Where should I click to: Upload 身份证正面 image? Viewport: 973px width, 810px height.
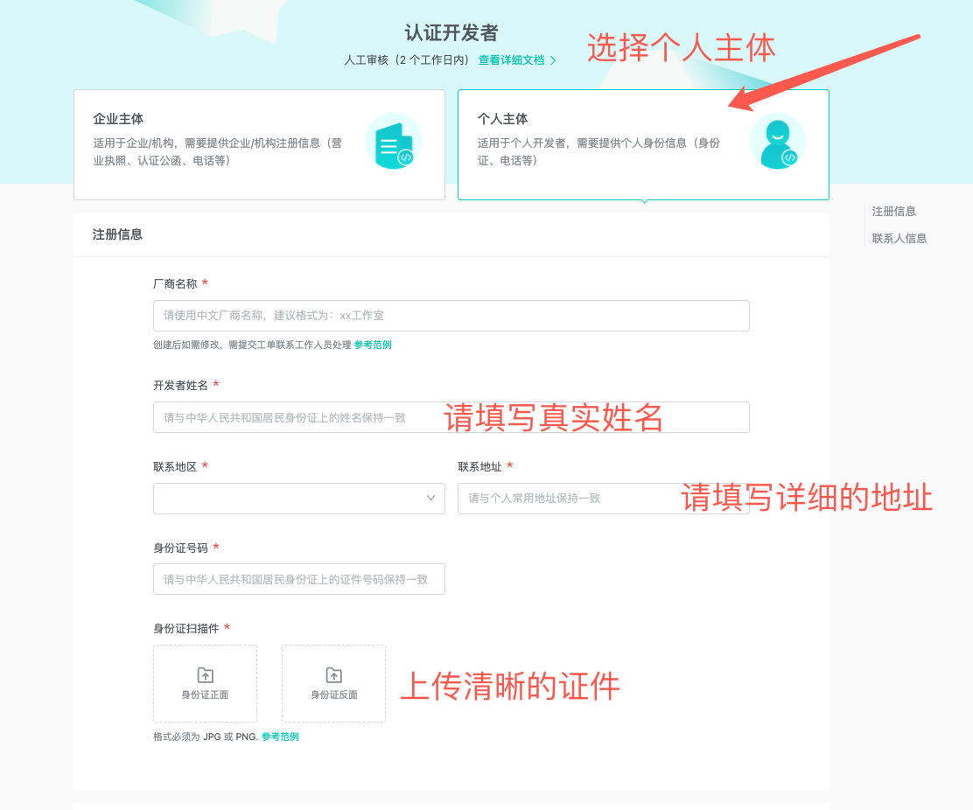point(206,683)
